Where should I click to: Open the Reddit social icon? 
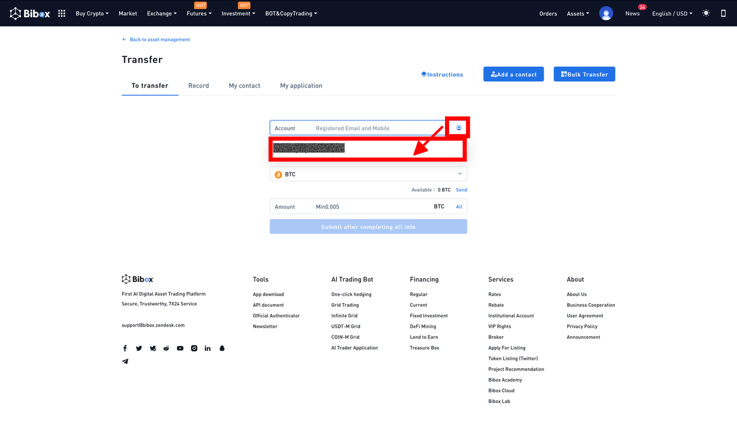coord(166,349)
